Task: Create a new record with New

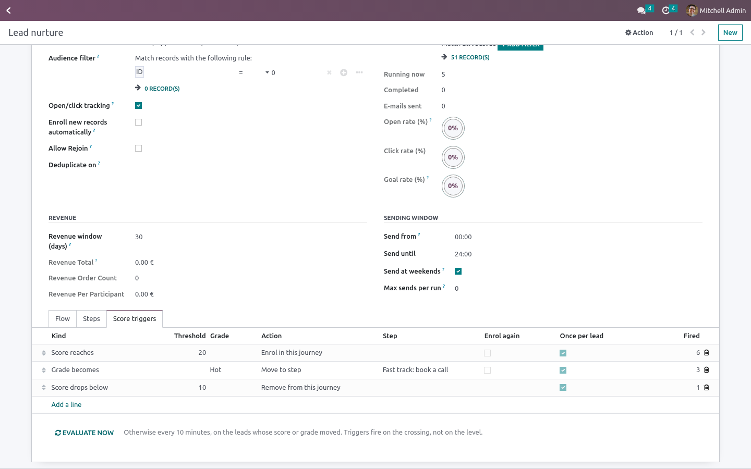Action: coord(730,32)
